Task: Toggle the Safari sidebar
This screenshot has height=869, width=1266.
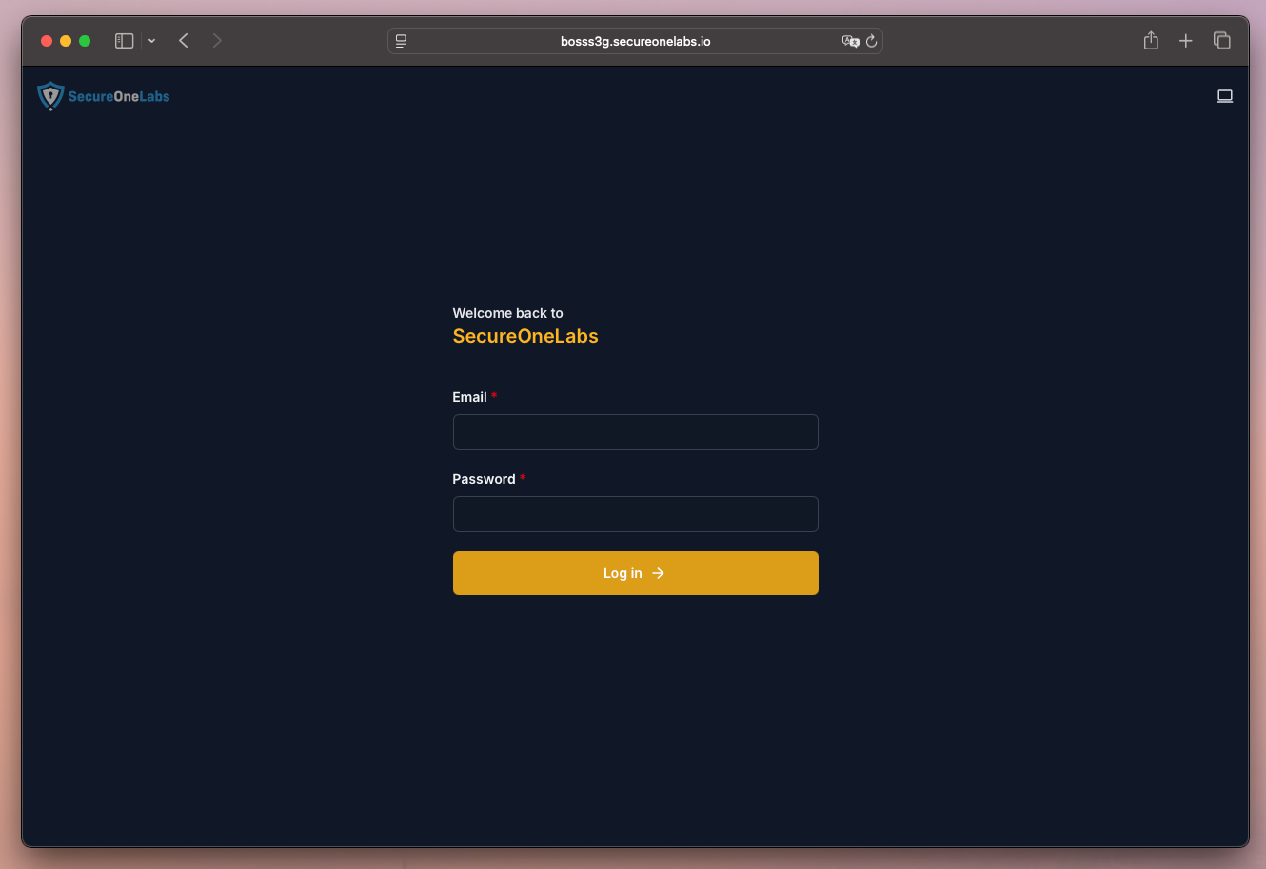Action: pyautogui.click(x=124, y=41)
